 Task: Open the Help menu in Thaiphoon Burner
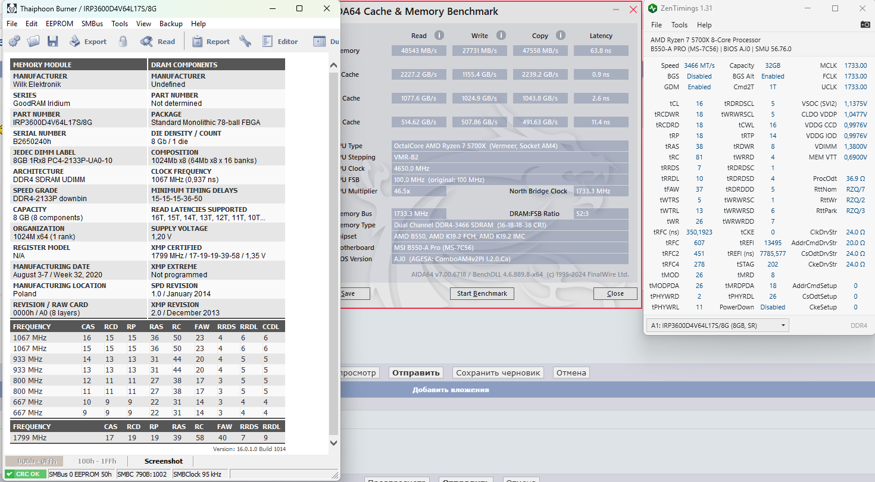(x=198, y=24)
